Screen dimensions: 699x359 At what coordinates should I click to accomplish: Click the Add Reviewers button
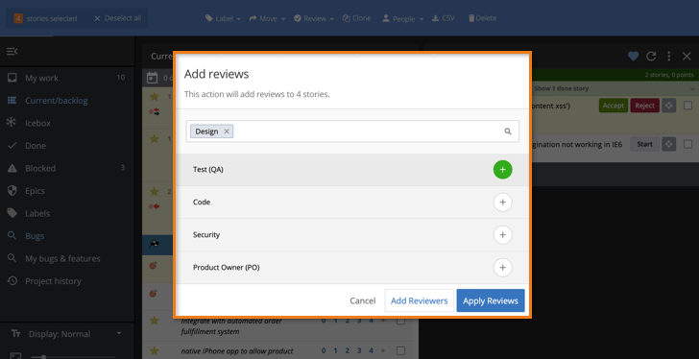pyautogui.click(x=419, y=300)
